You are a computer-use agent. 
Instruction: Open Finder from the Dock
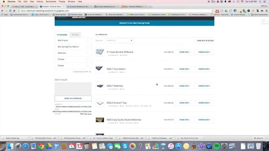click(10, 146)
